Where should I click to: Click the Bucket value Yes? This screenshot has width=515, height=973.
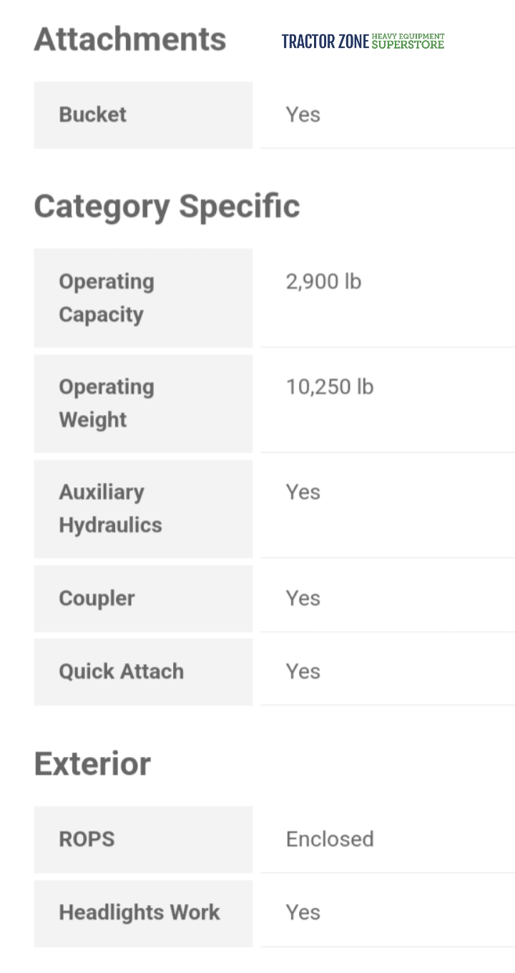coord(303,114)
